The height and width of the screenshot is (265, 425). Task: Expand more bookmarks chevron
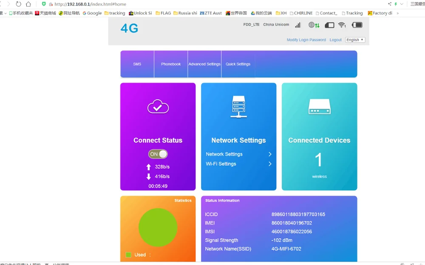(398, 13)
